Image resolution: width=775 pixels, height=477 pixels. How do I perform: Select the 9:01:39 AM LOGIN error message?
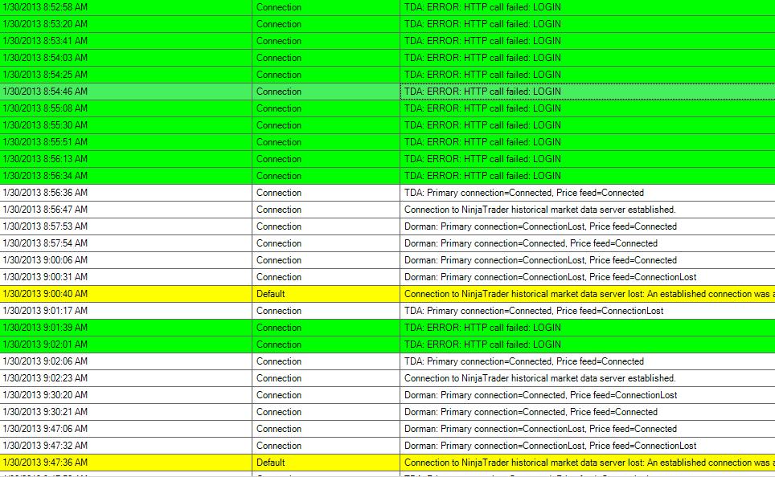(588, 328)
